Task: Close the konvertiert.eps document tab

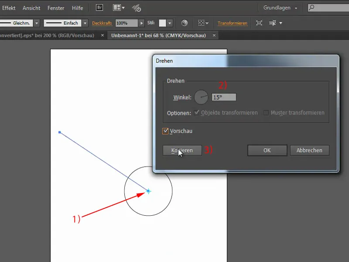Action: click(x=103, y=35)
